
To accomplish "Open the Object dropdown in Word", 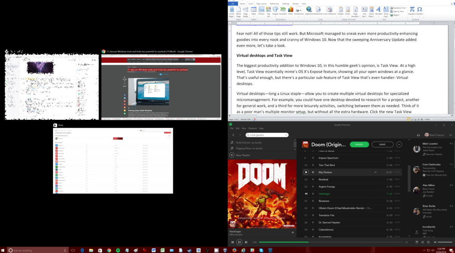I will point(395,15).
